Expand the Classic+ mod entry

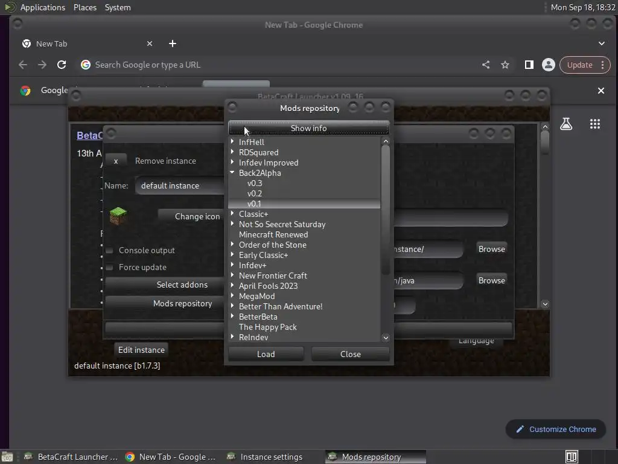(x=232, y=213)
